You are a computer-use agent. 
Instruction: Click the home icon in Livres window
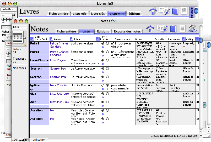point(153,11)
